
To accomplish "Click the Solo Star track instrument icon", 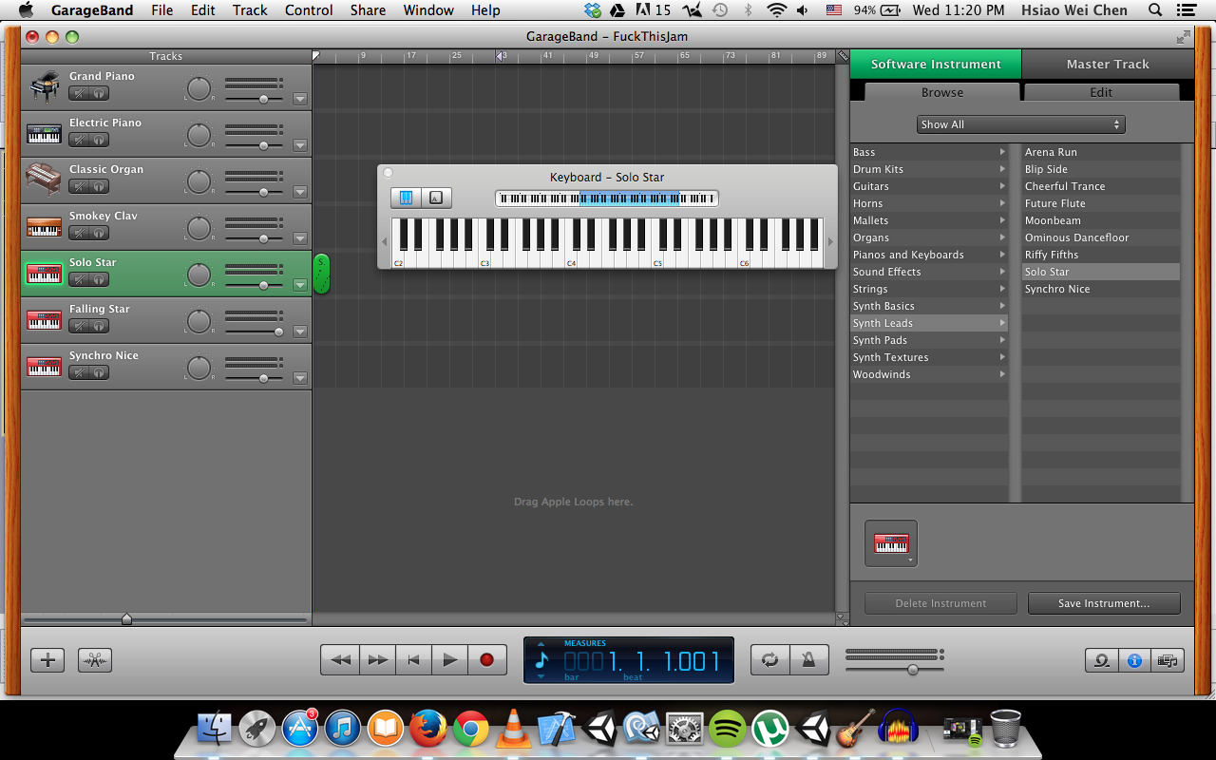I will [x=44, y=274].
